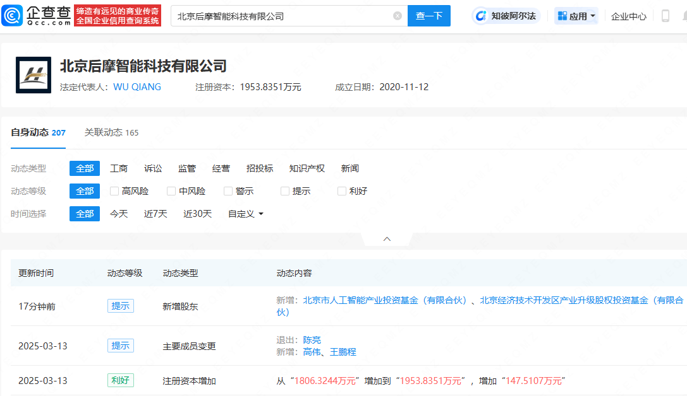Filter dynamics by 监管 type
This screenshot has width=687, height=396.
187,168
